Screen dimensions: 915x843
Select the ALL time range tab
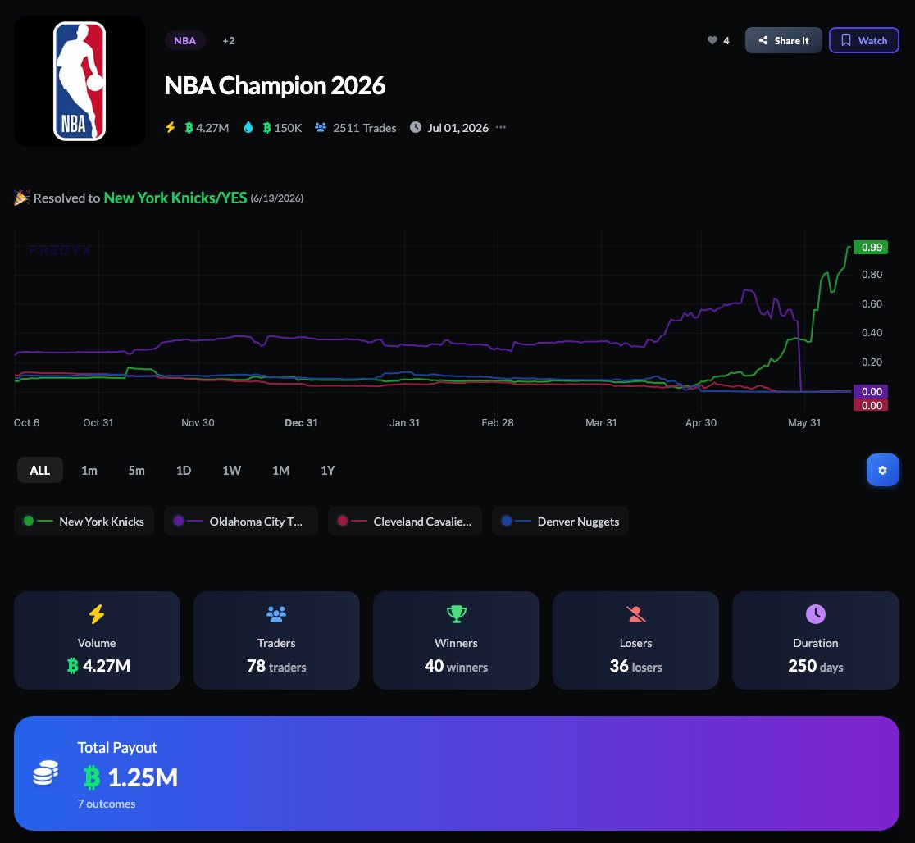tap(39, 470)
